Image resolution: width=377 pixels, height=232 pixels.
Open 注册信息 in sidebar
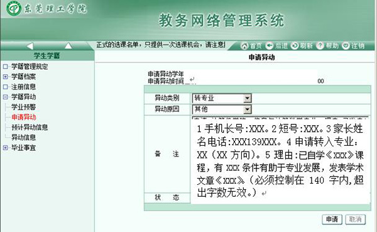[x=24, y=87]
